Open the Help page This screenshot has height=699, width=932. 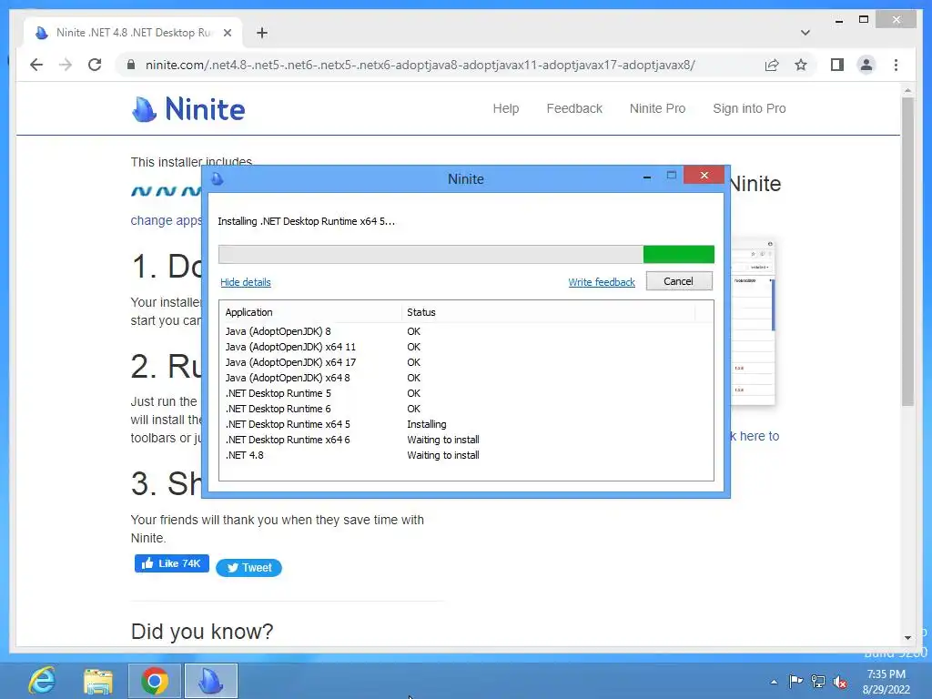506,109
